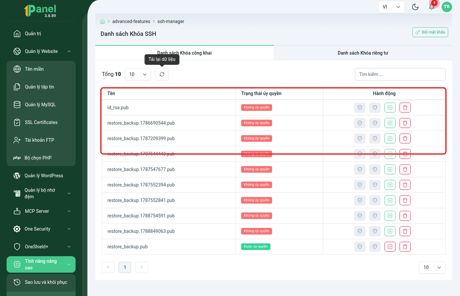The width and height of the screenshot is (460, 296).
Task: Switch to Danh sách Khóa riêng tư tab
Action: pos(363,53)
